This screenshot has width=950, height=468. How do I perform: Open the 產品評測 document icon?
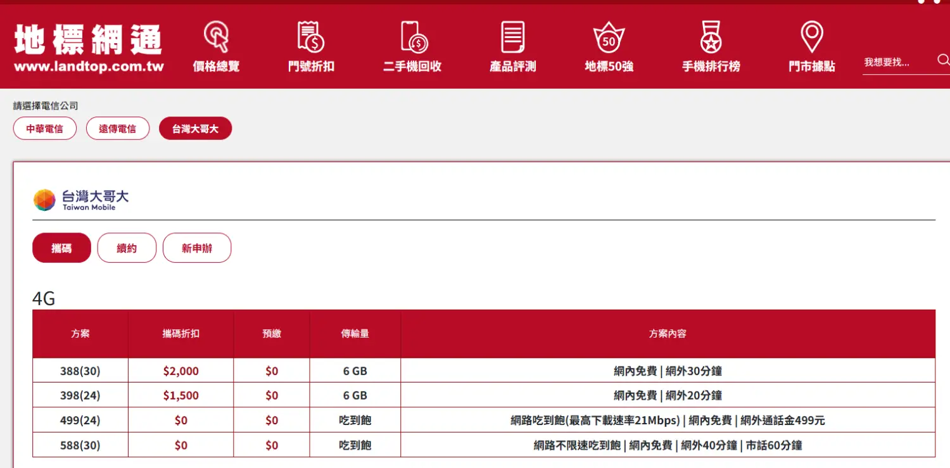point(512,36)
